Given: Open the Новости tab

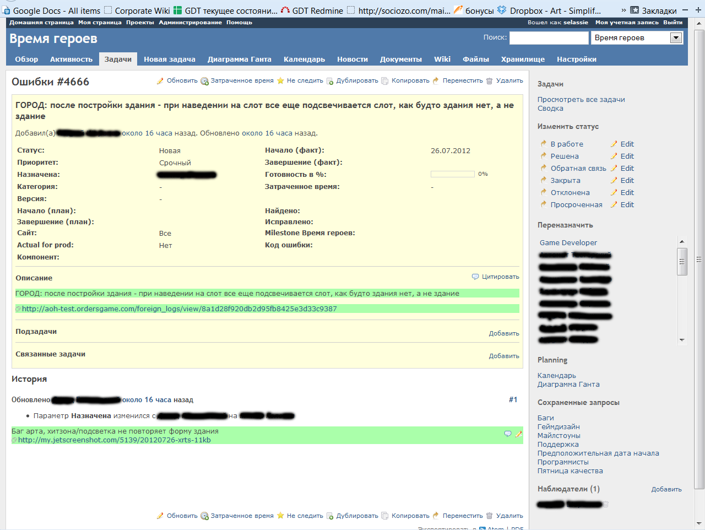Looking at the screenshot, I should click(x=352, y=60).
